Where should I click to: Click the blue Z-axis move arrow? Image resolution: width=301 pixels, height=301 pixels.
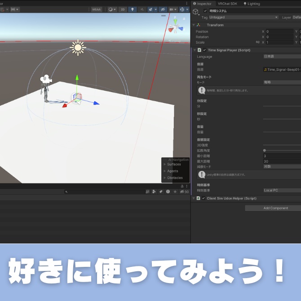pos(97,103)
